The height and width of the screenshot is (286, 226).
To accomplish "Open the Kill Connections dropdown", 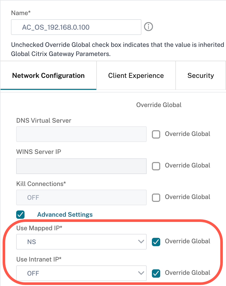I will (81, 197).
